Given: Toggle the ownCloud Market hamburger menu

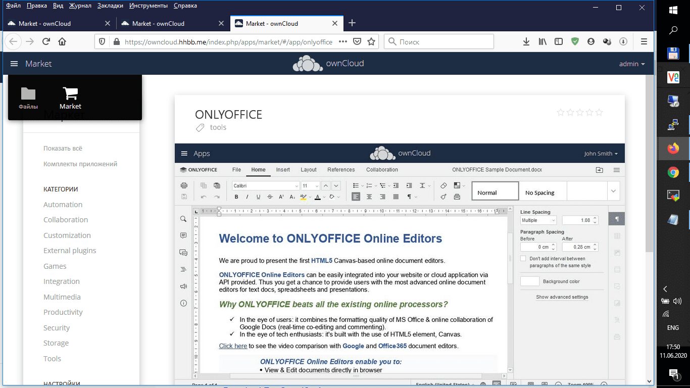Looking at the screenshot, I should pyautogui.click(x=14, y=64).
